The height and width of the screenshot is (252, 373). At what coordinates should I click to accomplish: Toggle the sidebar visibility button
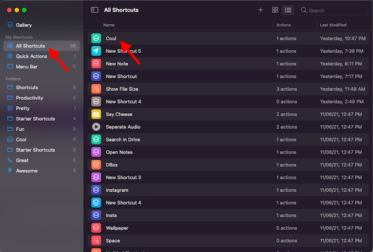[x=95, y=10]
